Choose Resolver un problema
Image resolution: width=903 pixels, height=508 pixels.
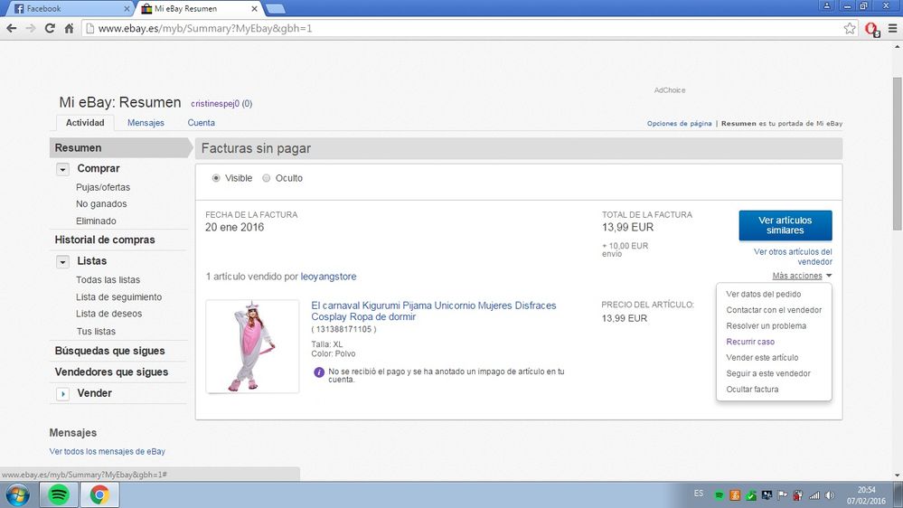[766, 326]
